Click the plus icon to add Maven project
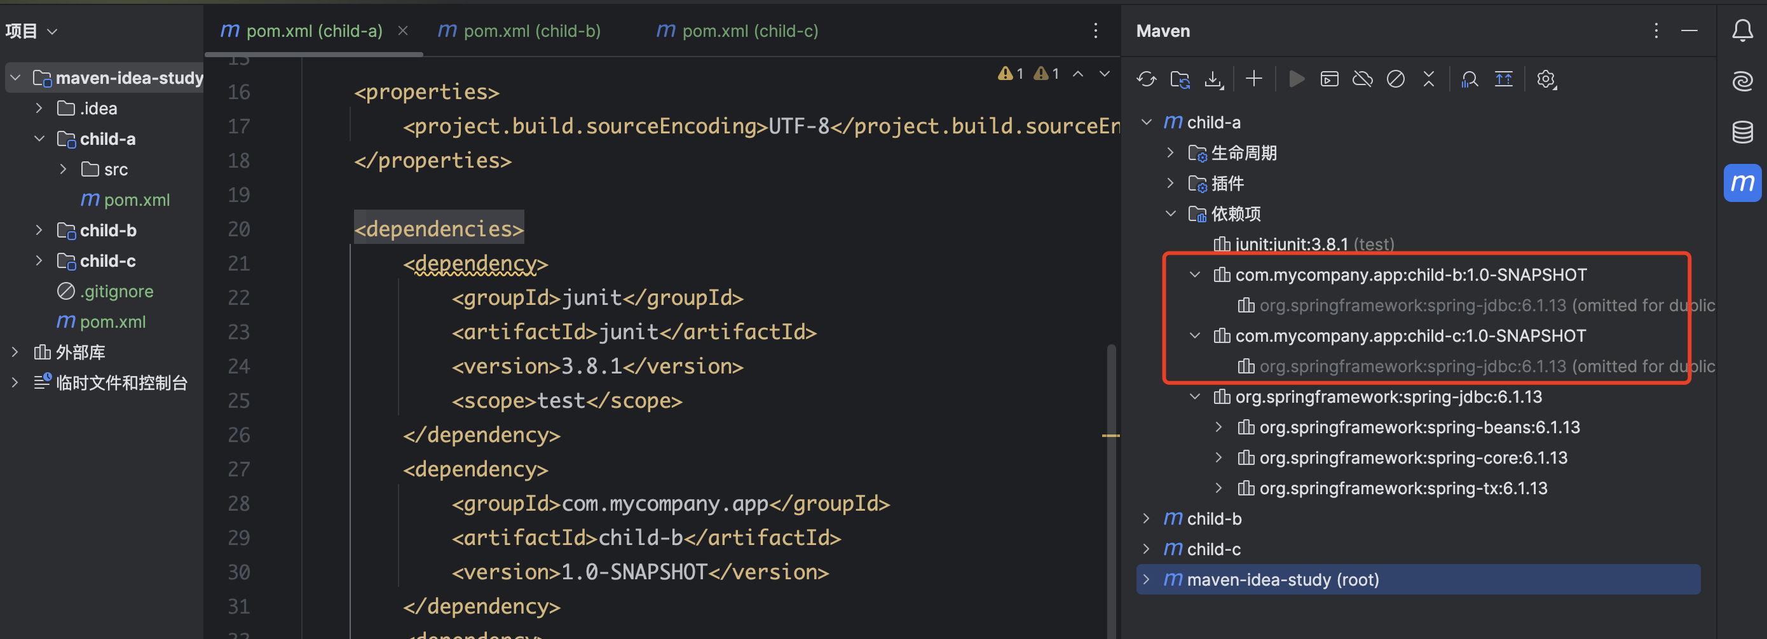Image resolution: width=1767 pixels, height=639 pixels. click(x=1253, y=79)
